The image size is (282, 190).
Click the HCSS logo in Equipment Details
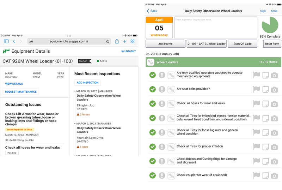tap(6, 51)
